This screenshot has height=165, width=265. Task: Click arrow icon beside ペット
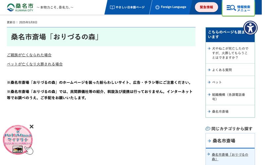[x=209, y=82]
